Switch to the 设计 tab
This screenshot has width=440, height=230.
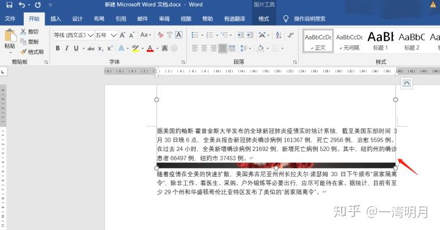(77, 19)
